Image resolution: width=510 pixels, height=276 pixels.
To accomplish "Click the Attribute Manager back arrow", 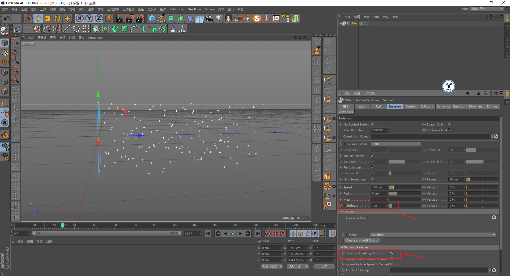I will tap(467, 93).
